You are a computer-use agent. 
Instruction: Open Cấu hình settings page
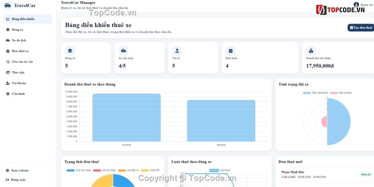click(x=28, y=94)
